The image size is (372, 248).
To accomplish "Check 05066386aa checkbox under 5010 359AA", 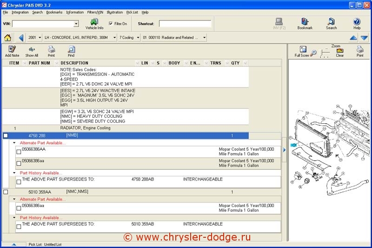I will click(19, 208).
